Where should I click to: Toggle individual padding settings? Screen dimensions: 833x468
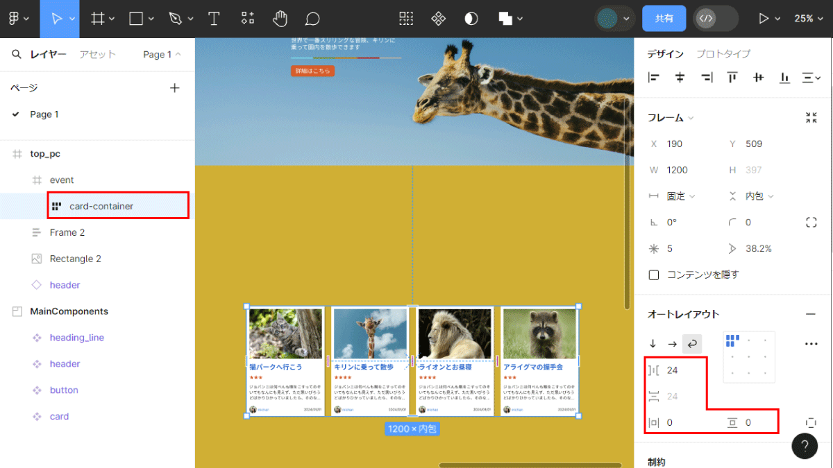click(x=811, y=422)
